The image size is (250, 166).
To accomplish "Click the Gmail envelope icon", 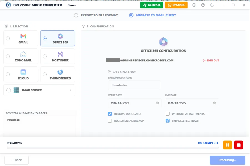I will 23,37.
